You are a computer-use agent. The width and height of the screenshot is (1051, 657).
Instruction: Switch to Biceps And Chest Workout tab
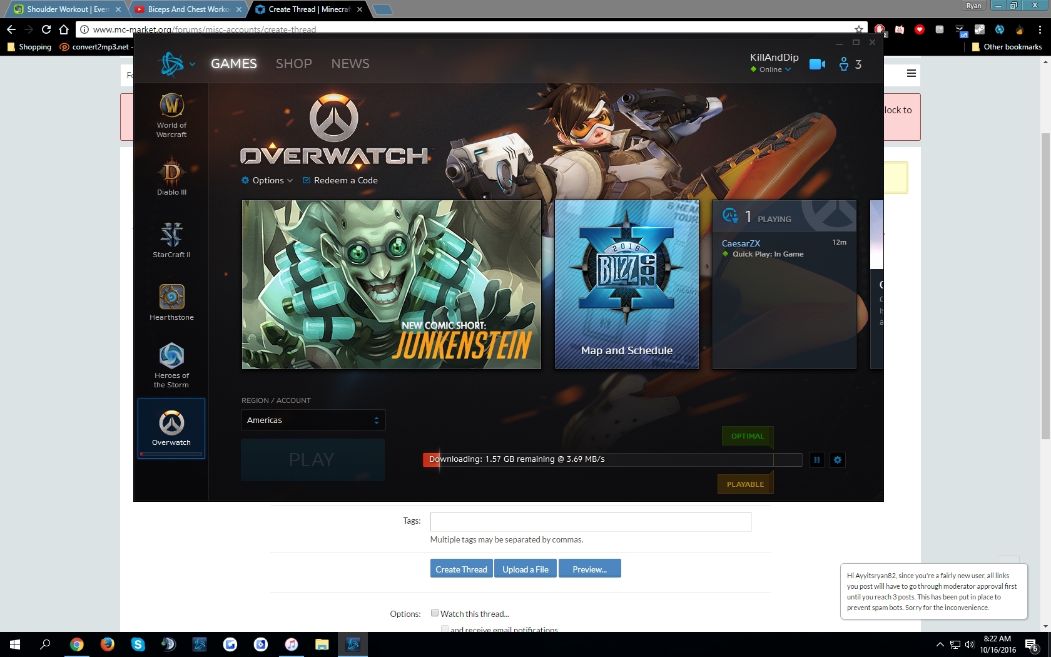pos(188,9)
